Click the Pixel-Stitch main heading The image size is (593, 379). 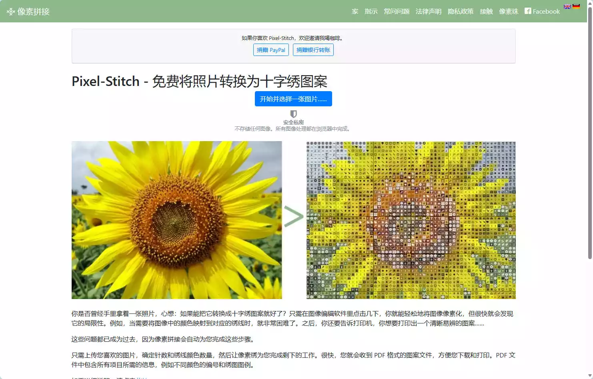(199, 81)
